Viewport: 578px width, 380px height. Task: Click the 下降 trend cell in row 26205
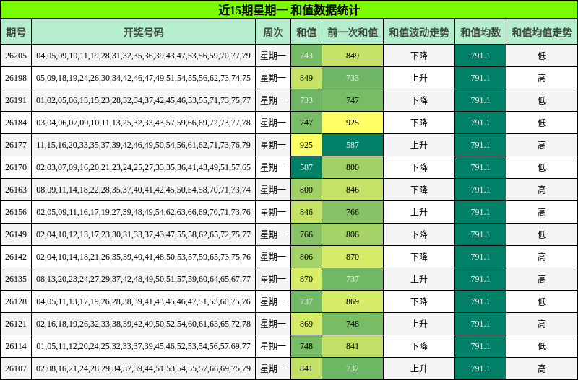(419, 56)
